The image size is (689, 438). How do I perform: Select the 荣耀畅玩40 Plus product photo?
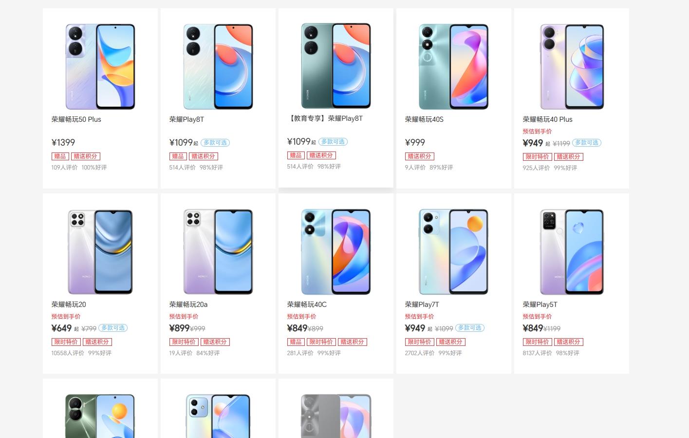pos(572,67)
